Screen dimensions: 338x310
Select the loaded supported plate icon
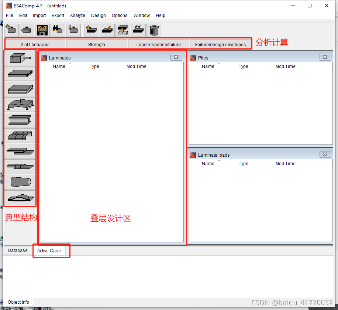(x=20, y=105)
